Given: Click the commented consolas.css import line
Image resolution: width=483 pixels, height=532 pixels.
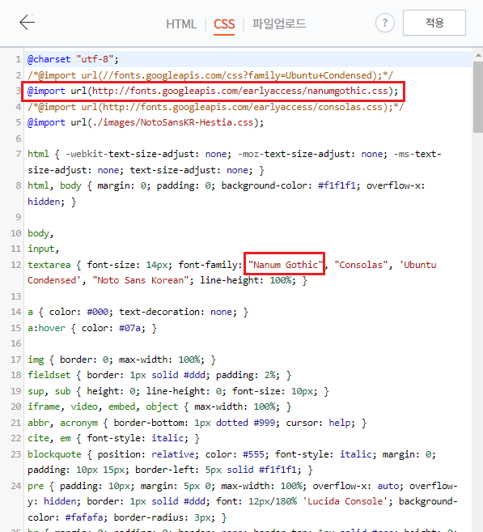Looking at the screenshot, I should 215,107.
